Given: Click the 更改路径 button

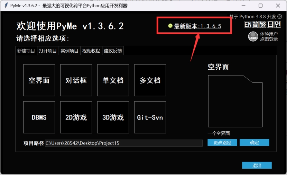Looking at the screenshot, I should coord(222,142).
